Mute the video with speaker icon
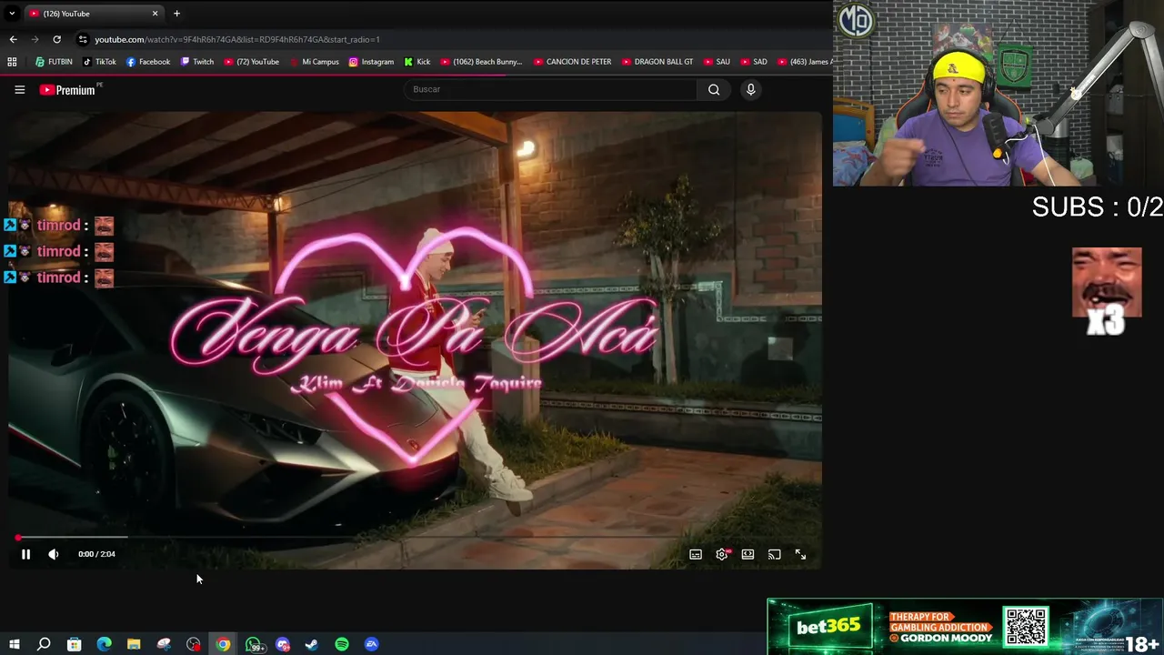The height and width of the screenshot is (655, 1164). pos(54,554)
